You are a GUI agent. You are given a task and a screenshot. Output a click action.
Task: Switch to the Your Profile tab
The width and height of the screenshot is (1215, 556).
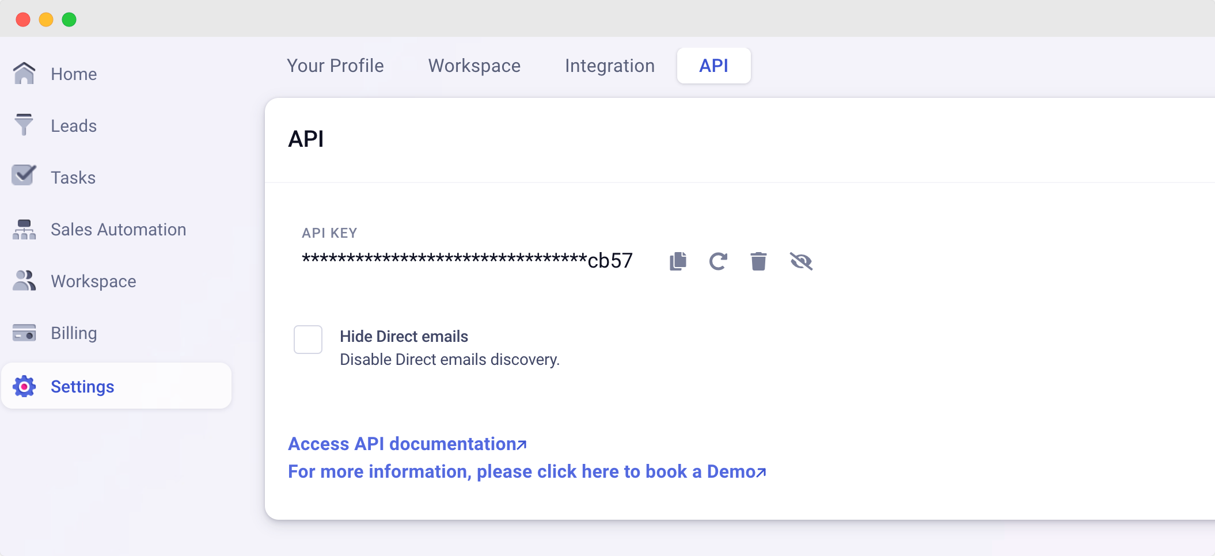tap(335, 66)
